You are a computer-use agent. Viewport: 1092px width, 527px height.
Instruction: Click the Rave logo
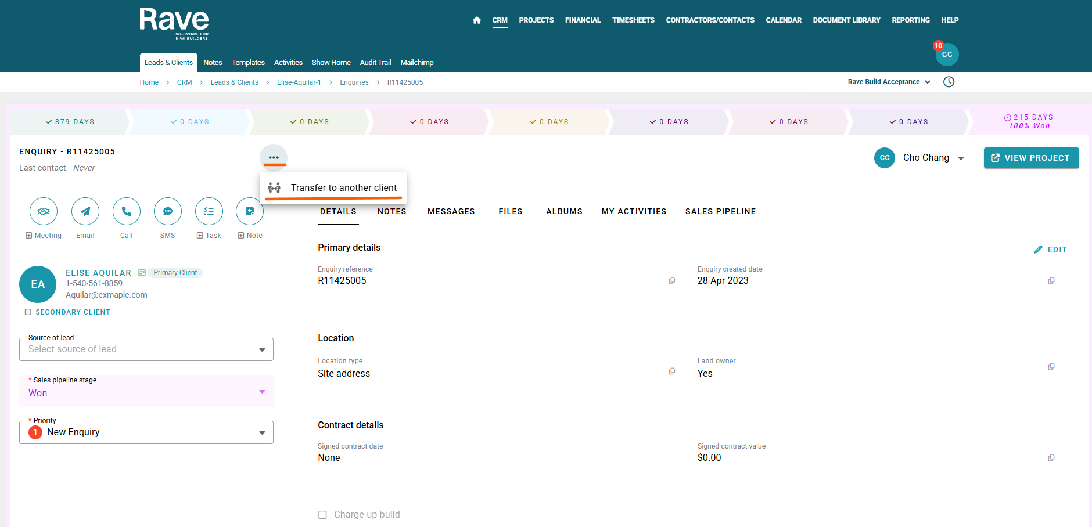[174, 23]
